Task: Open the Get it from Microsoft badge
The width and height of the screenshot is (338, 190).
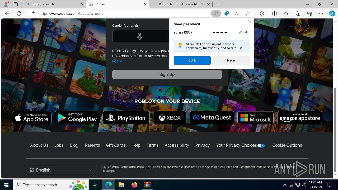Action: click(x=256, y=118)
